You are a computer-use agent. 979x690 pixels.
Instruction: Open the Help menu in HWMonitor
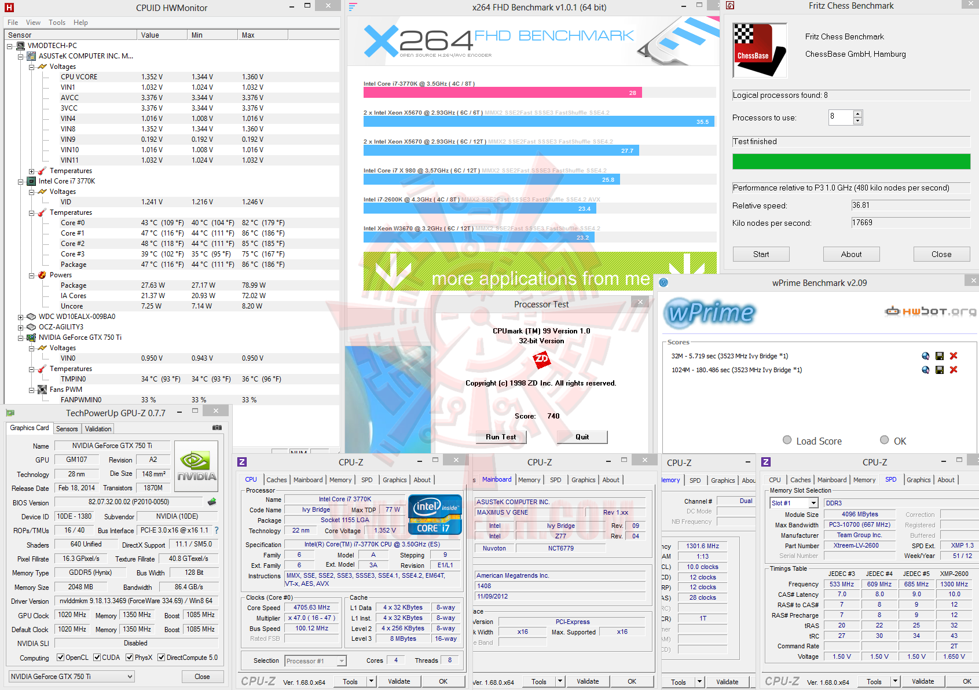(x=80, y=23)
